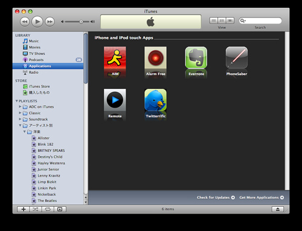This screenshot has width=302, height=231.
Task: Click the Classic folder icon
Action: pos(25,113)
